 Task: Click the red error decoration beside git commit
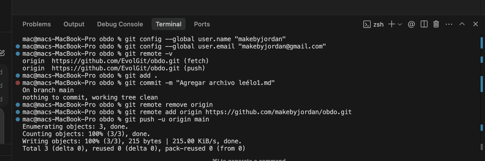click(x=18, y=83)
